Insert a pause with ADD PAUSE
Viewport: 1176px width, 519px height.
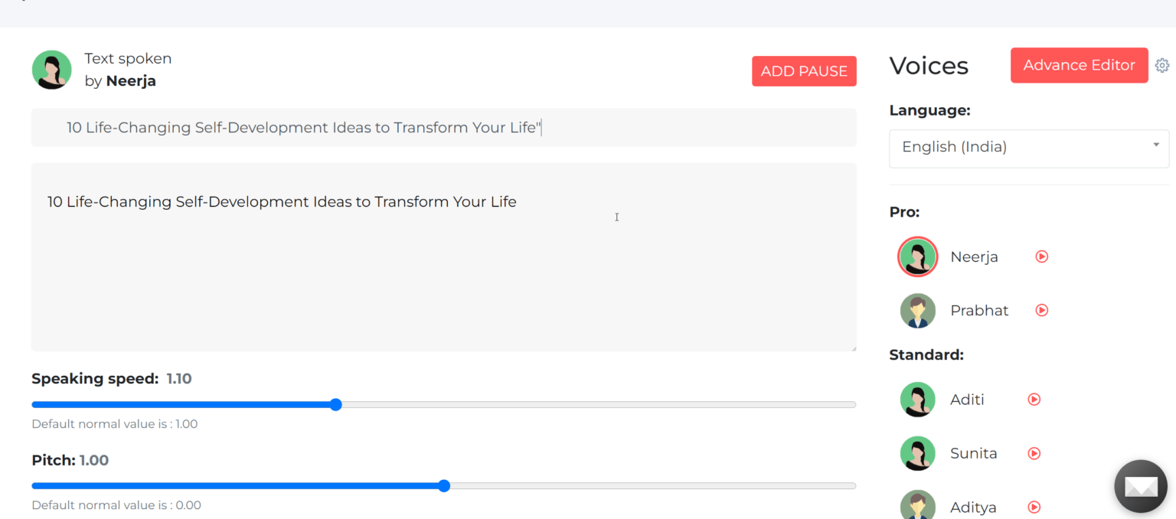tap(804, 70)
